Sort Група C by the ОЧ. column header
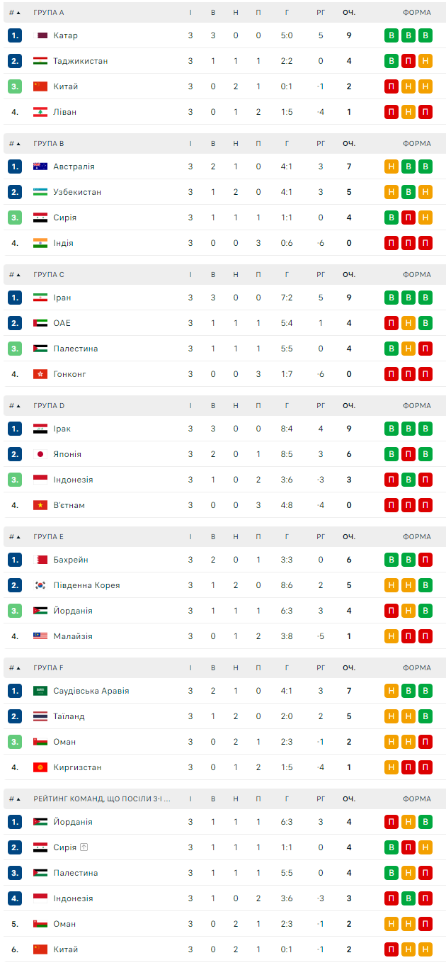 click(x=349, y=275)
